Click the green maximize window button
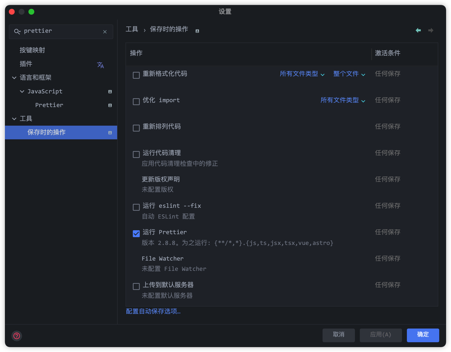The width and height of the screenshot is (451, 352). 31,12
